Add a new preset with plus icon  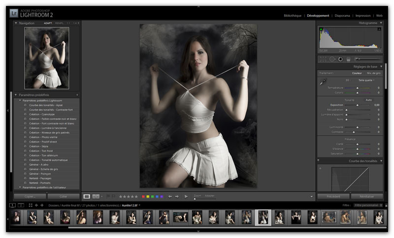(77, 94)
